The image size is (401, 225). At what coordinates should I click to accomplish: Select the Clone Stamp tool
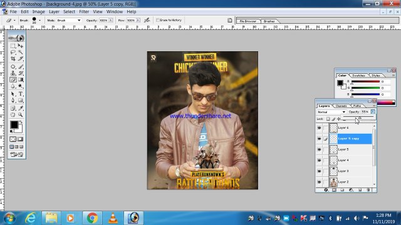coord(13,73)
